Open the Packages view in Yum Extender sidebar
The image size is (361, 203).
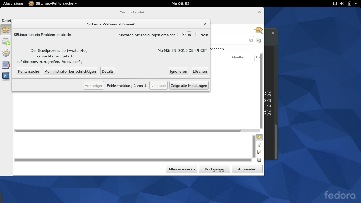point(6,30)
